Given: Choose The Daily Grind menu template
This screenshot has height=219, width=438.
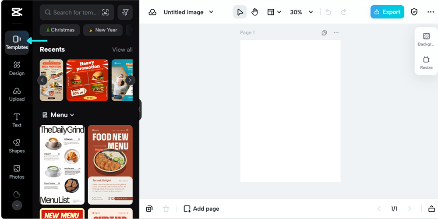Looking at the screenshot, I should coord(62,165).
